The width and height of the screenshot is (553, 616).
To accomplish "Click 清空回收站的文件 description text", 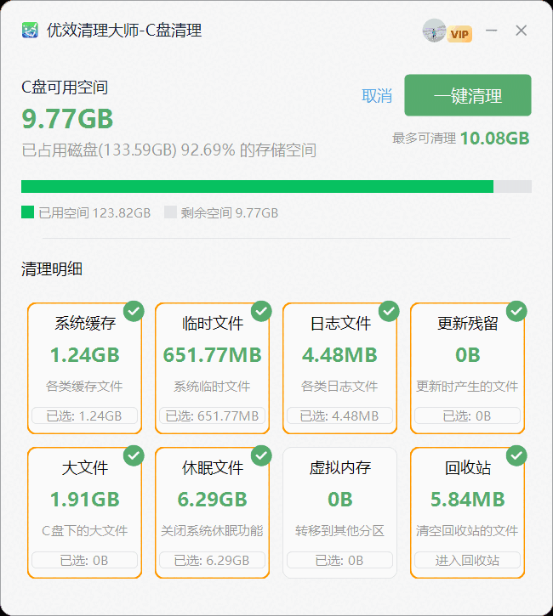I will click(467, 531).
